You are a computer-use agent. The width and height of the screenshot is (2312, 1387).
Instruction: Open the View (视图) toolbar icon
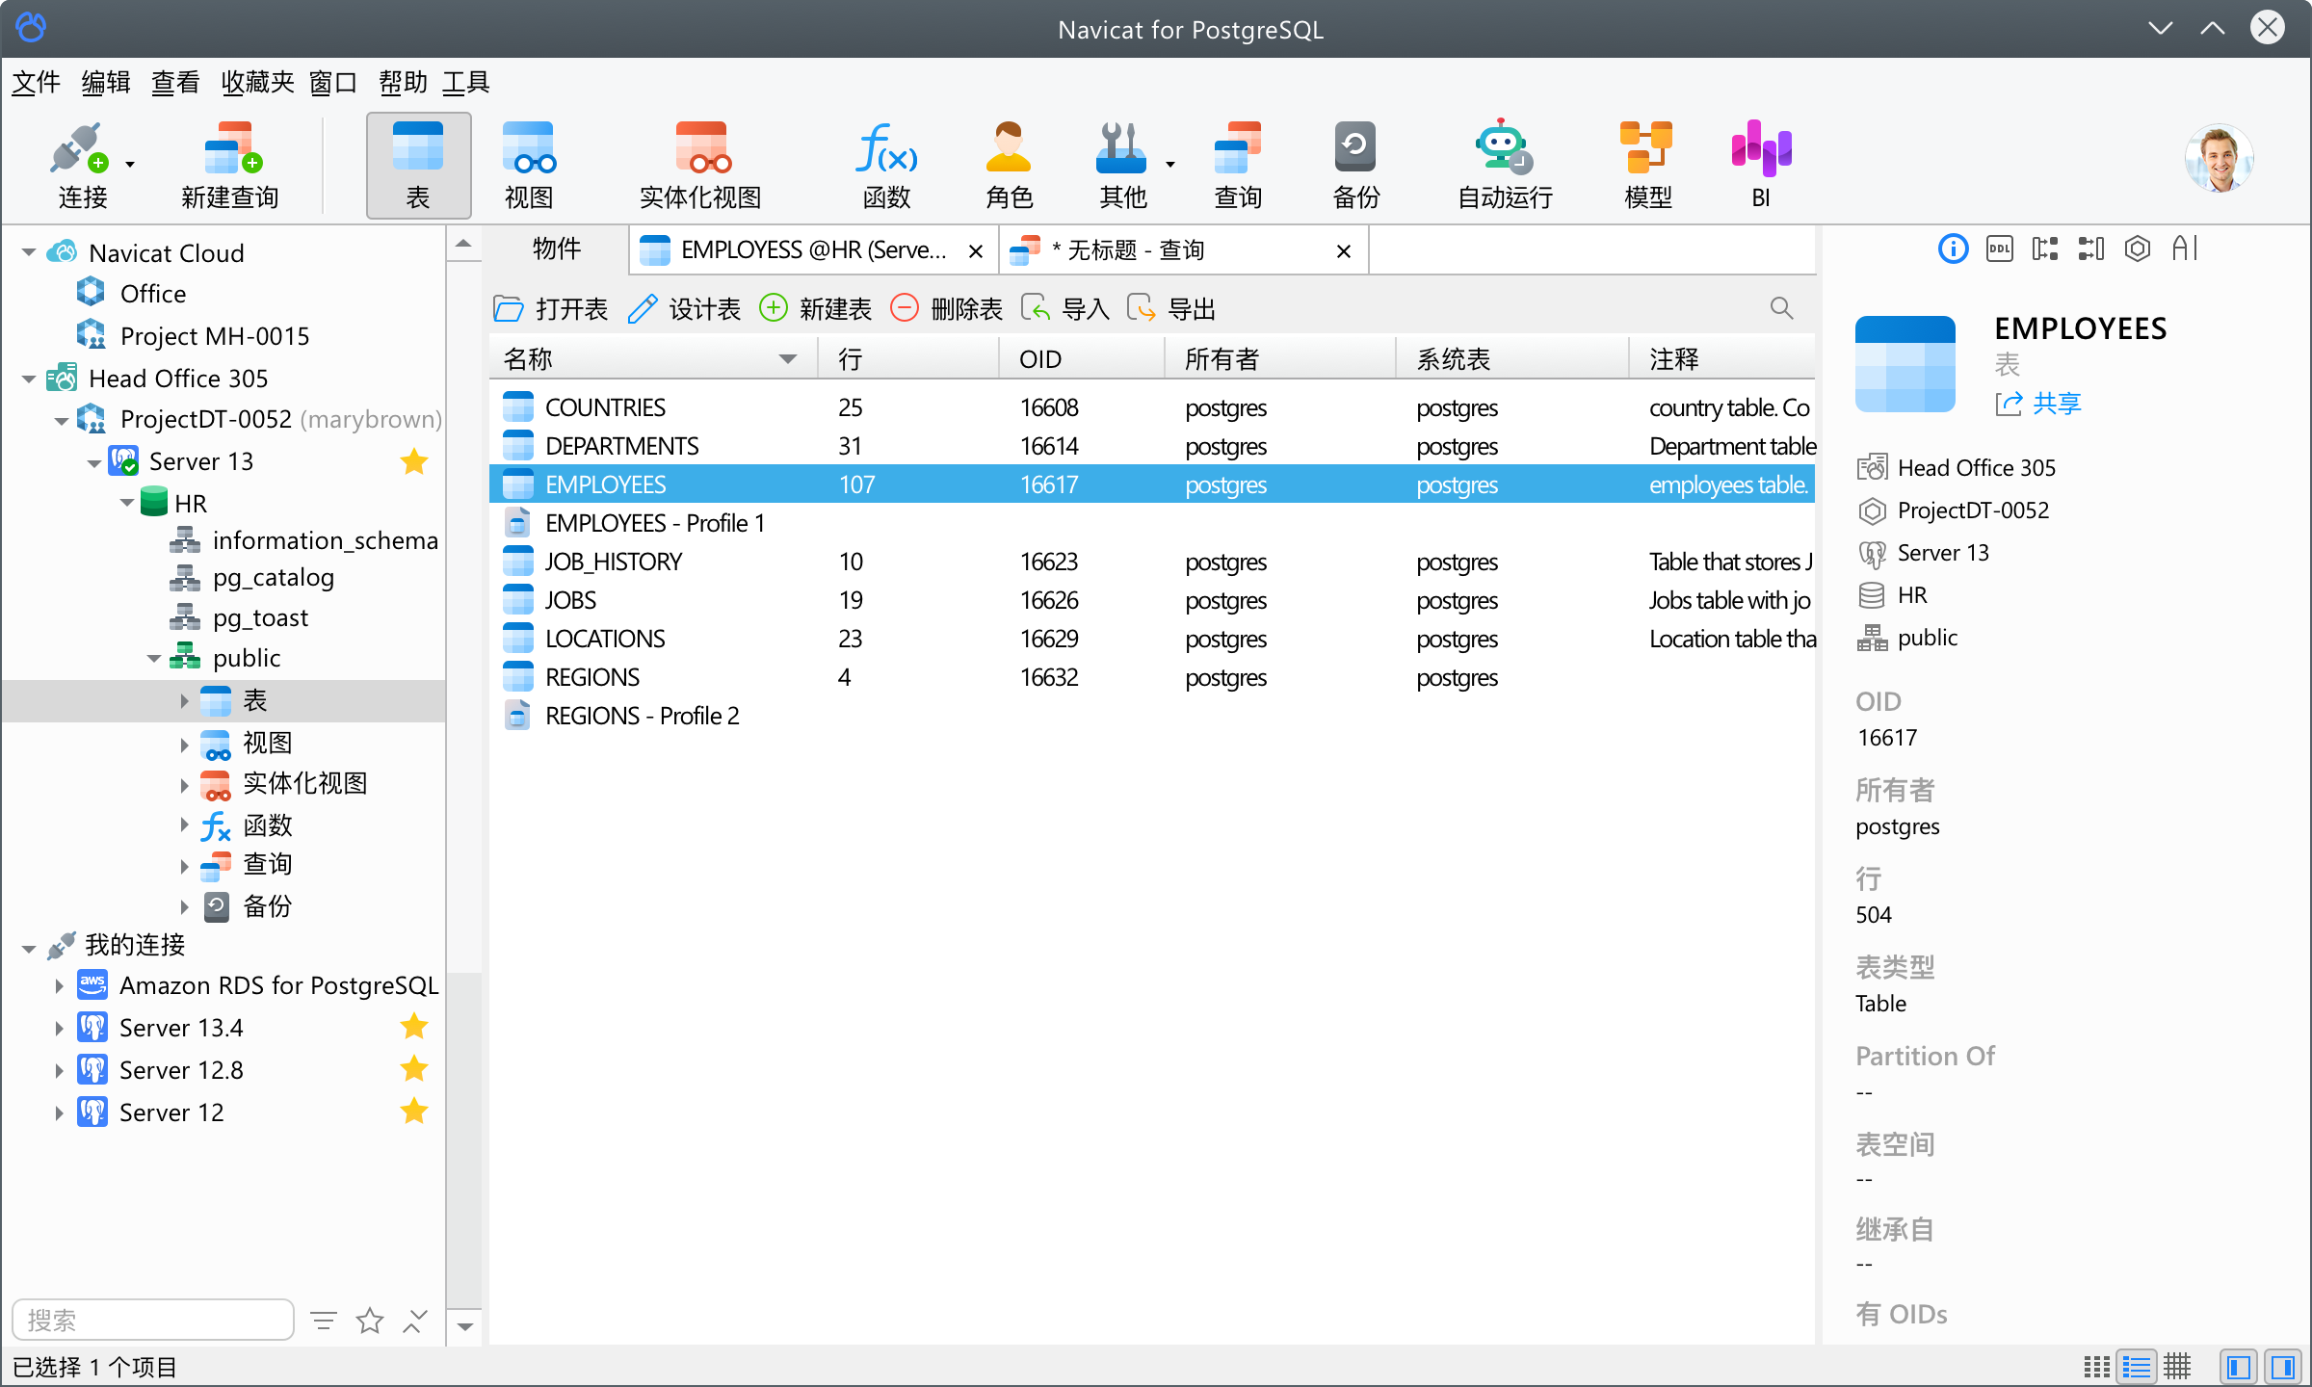[x=529, y=165]
